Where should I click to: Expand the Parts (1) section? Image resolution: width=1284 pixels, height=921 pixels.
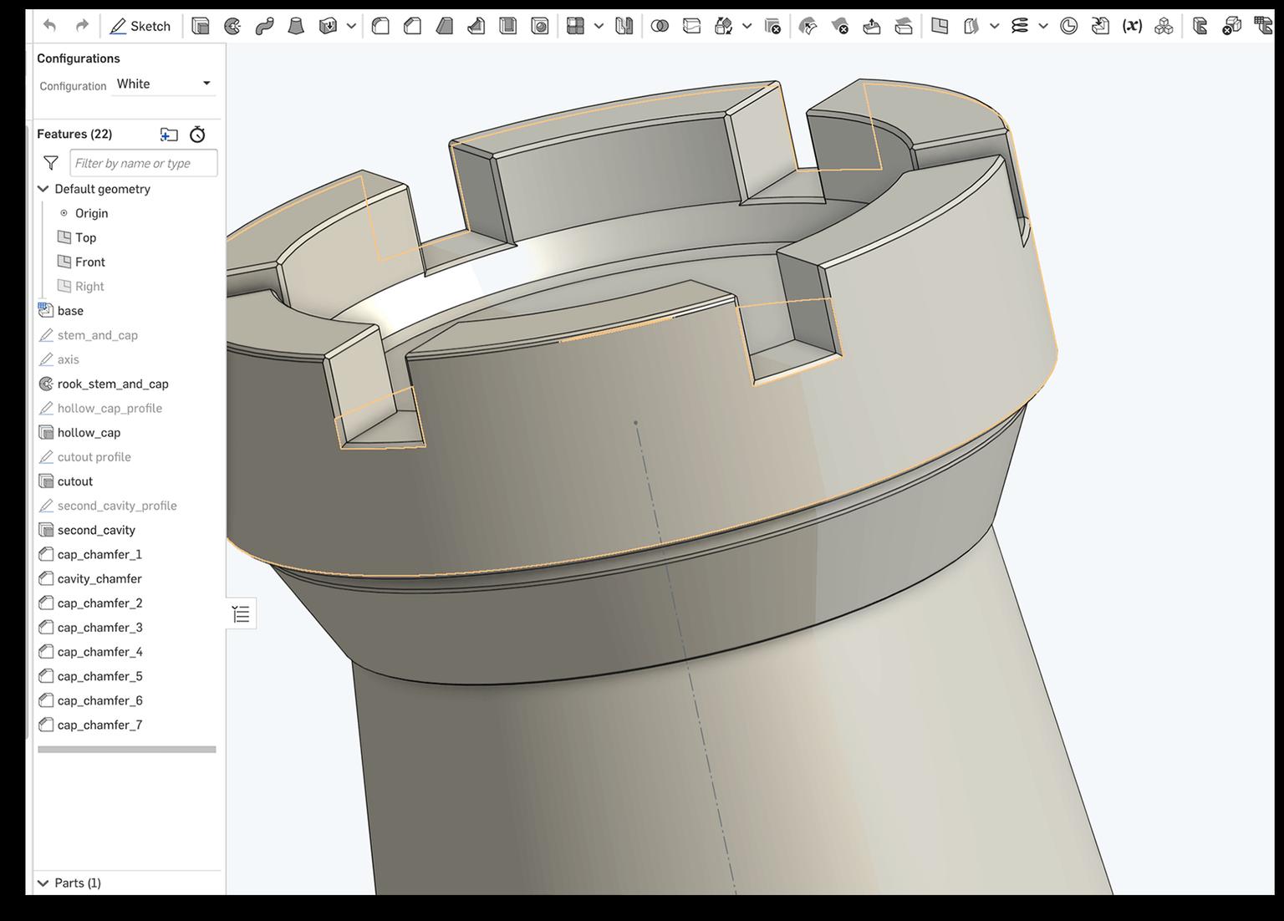coord(43,883)
